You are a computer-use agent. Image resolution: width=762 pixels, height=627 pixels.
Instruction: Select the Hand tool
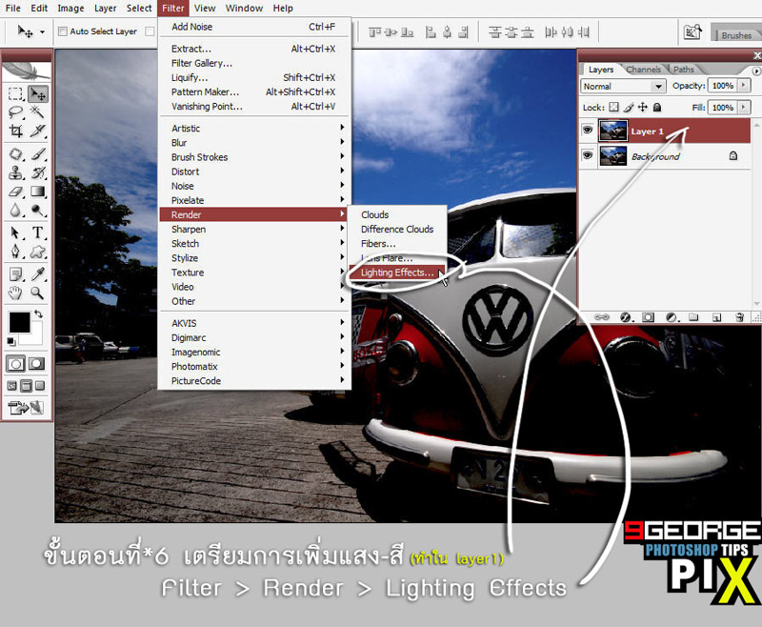pyautogui.click(x=15, y=293)
